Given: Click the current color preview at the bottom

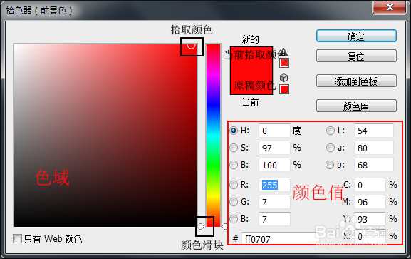Looking at the screenshot, I should pos(251,83).
